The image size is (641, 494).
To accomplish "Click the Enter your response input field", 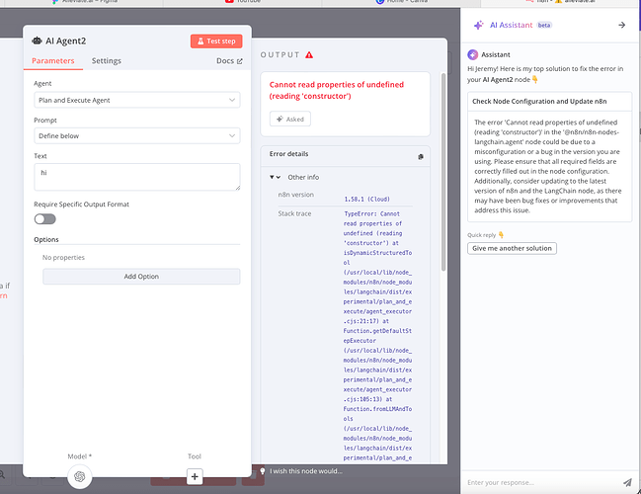I will tap(541, 482).
